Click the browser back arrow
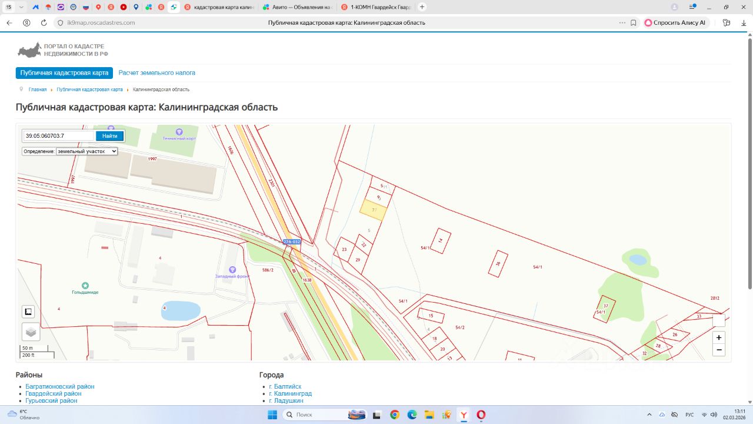The width and height of the screenshot is (753, 424). (9, 22)
